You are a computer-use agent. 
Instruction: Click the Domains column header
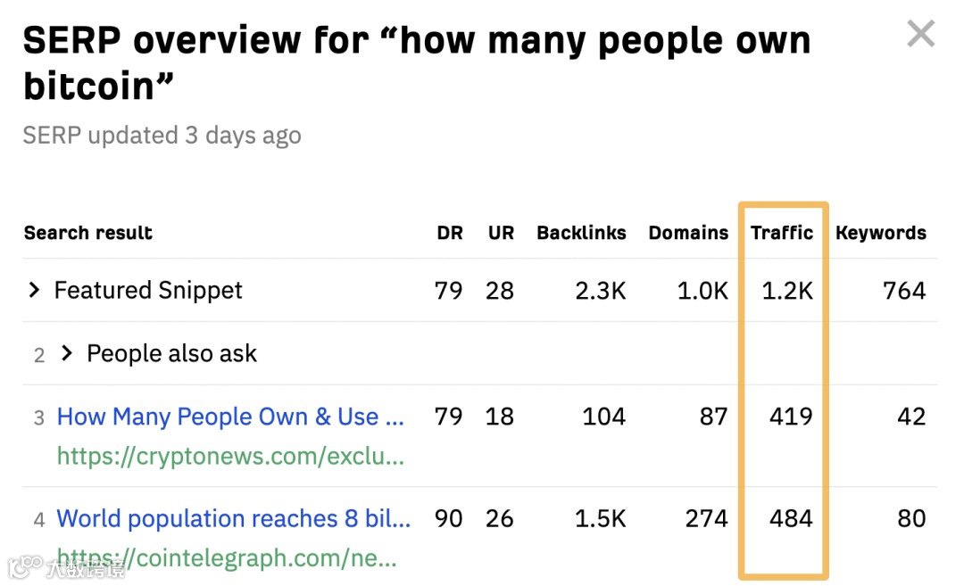688,233
